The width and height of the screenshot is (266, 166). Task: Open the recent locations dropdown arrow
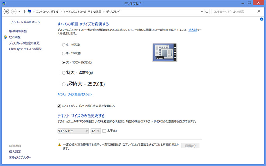point(19,12)
